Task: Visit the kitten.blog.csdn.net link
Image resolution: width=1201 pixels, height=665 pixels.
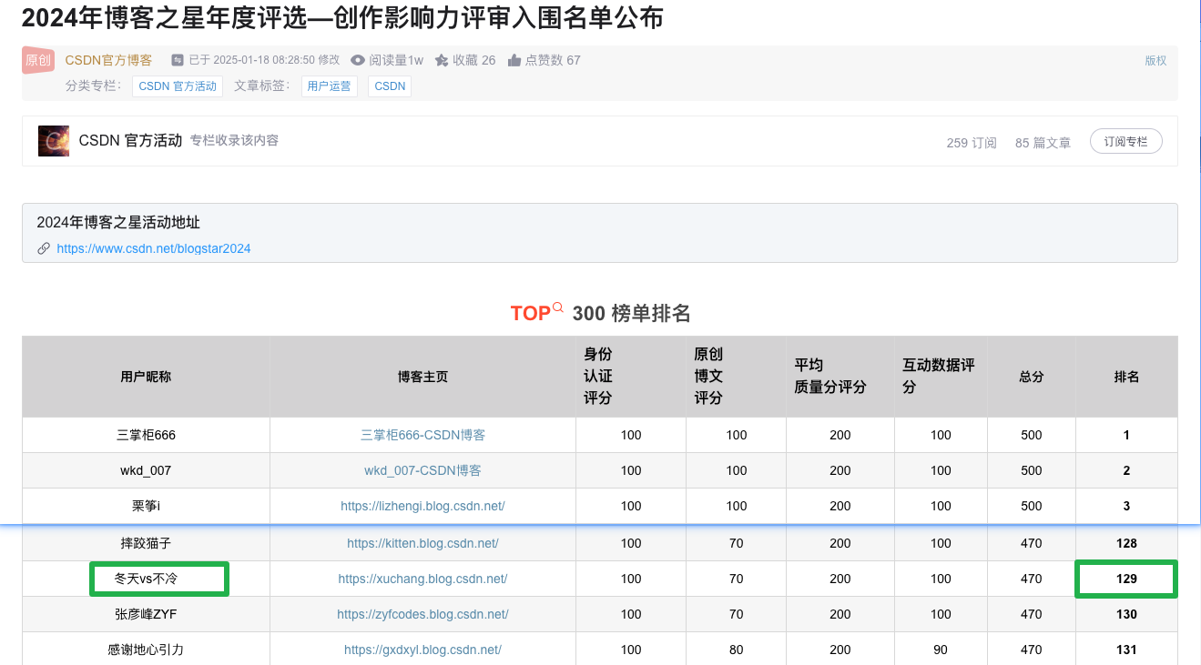Action: [423, 543]
